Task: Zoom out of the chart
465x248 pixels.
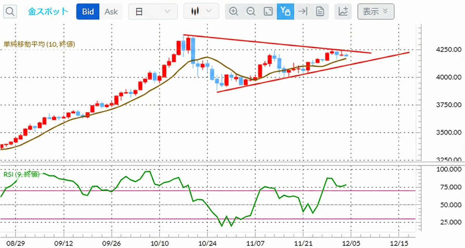Action: [251, 12]
